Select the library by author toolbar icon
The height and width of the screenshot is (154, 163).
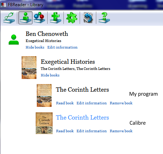25,18
